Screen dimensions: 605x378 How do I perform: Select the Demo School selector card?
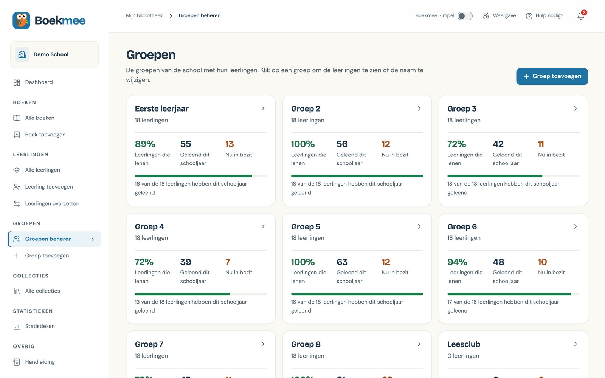[54, 54]
